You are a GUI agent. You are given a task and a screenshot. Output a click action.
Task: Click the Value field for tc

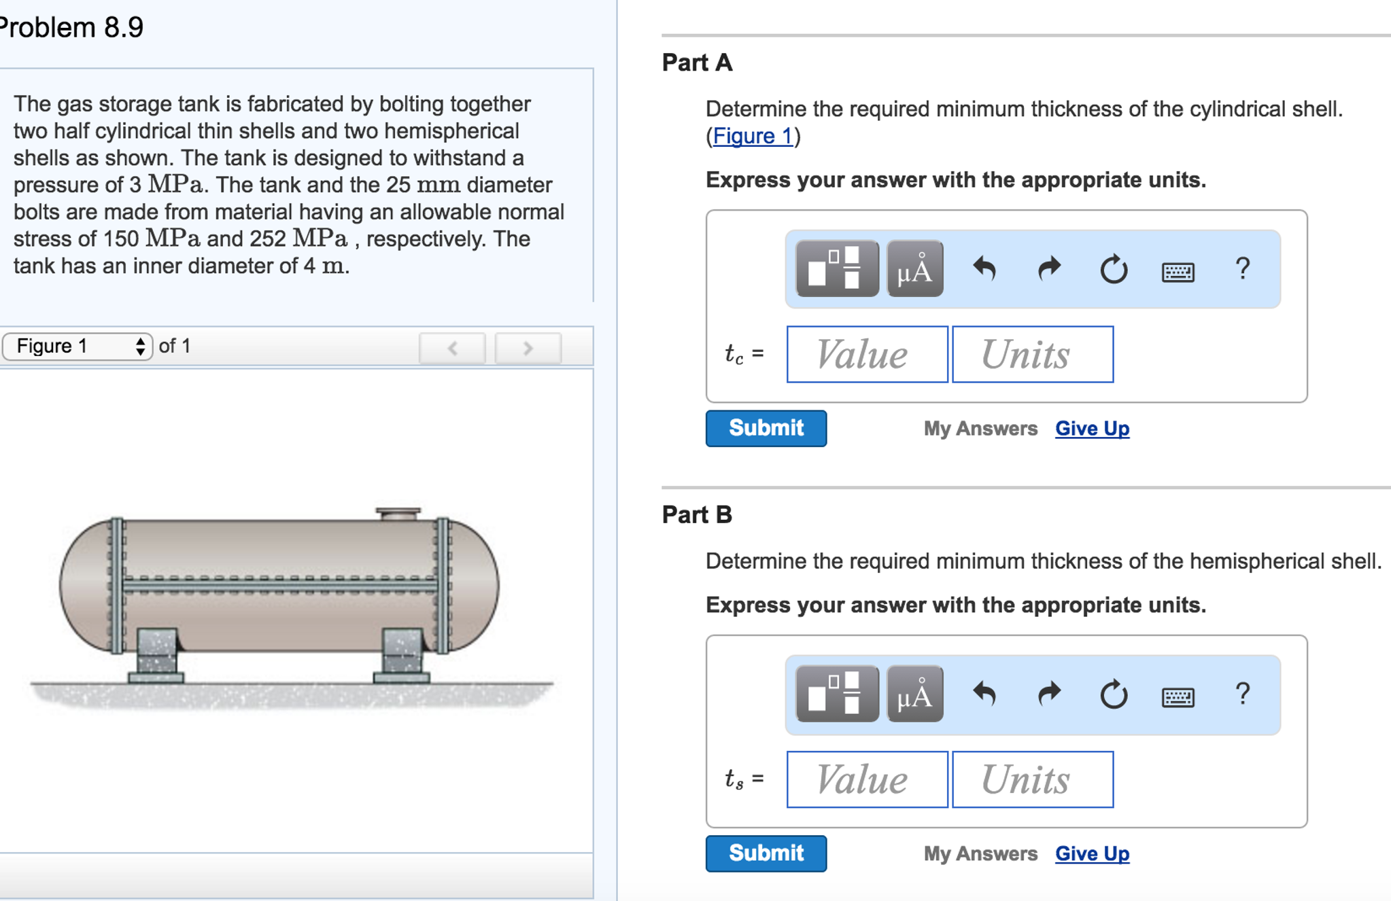pos(866,354)
